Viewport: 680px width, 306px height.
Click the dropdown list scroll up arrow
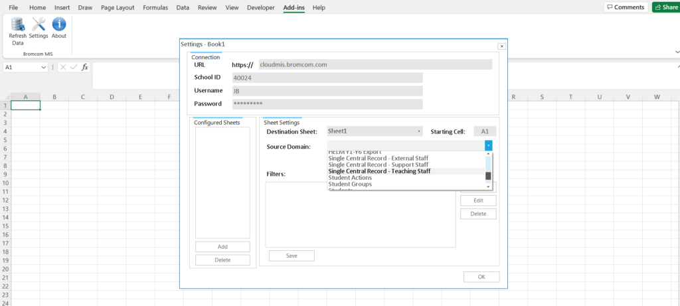tap(488, 153)
